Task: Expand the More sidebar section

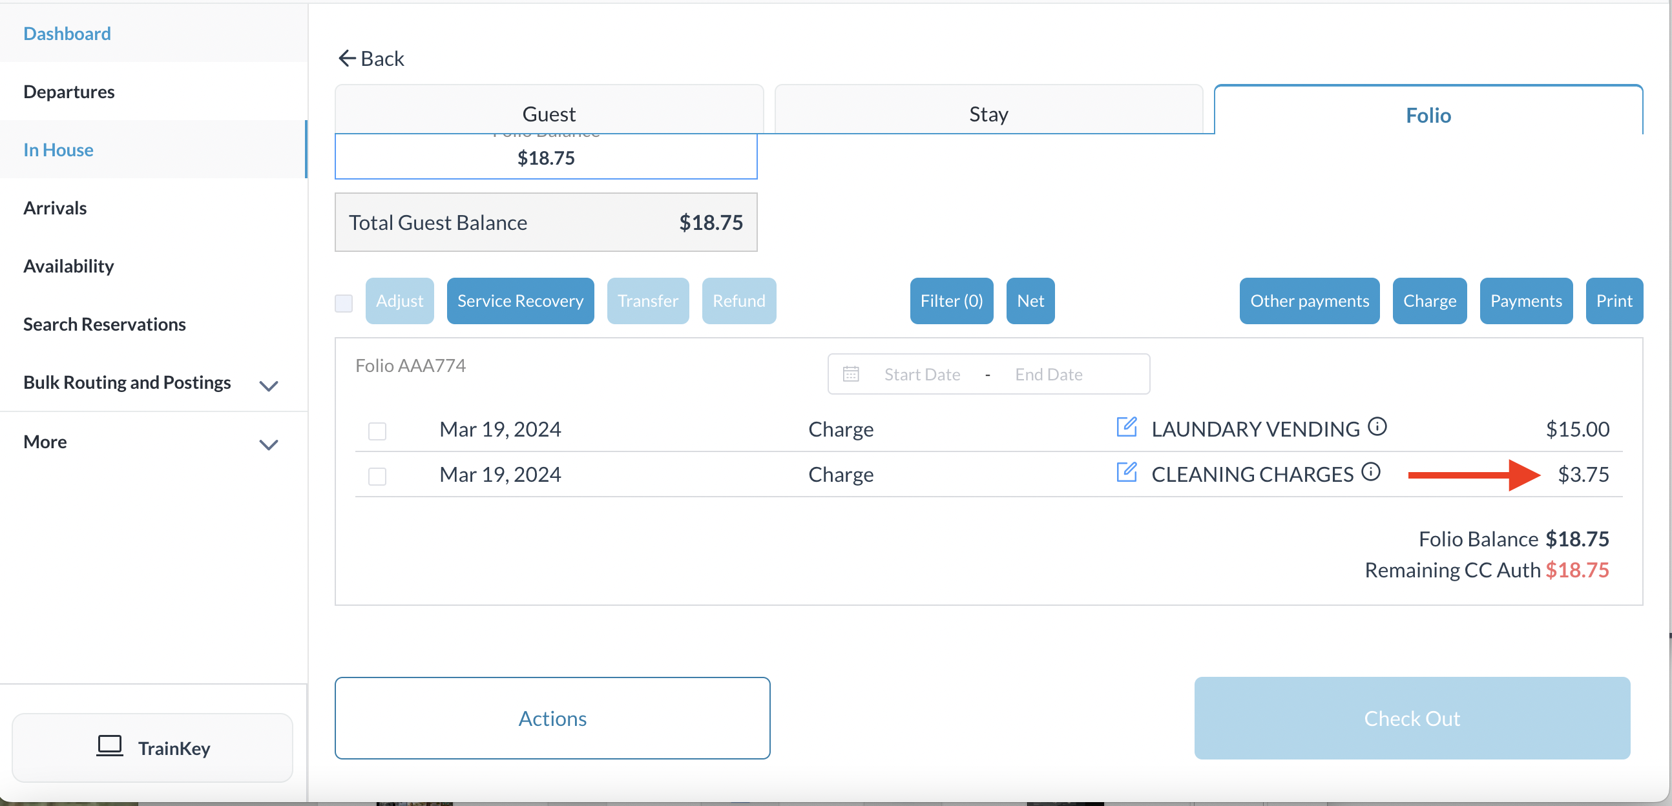Action: click(268, 444)
